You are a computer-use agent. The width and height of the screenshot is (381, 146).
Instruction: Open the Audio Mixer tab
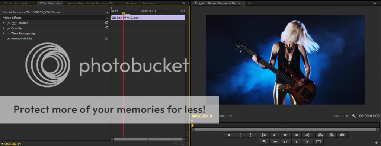pyautogui.click(x=90, y=3)
